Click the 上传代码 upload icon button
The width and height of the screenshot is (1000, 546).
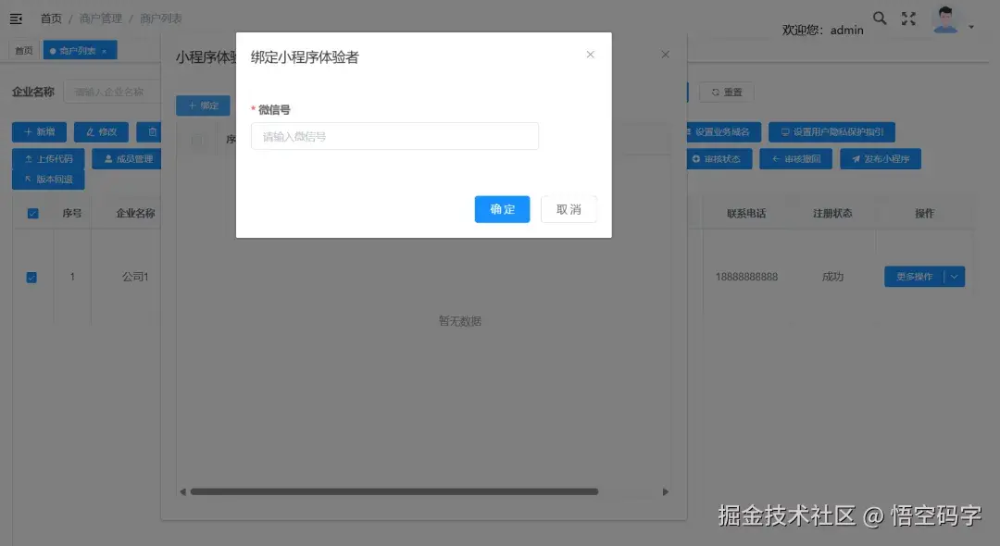pyautogui.click(x=48, y=158)
